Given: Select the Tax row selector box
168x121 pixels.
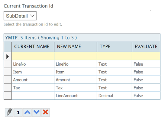Looking at the screenshot, I should [8, 88].
